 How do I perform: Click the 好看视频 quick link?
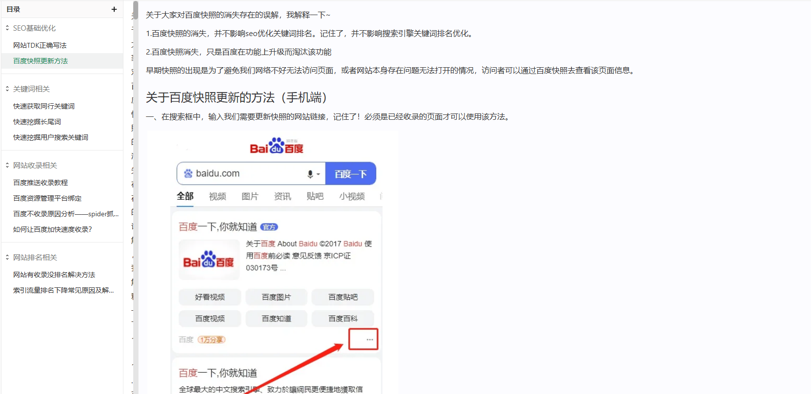click(x=210, y=297)
